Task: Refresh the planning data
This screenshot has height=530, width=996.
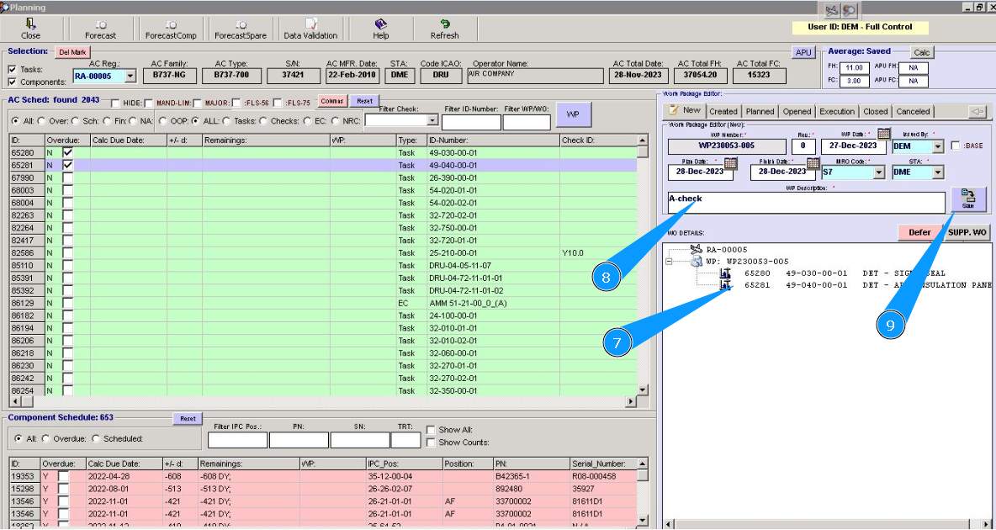Action: tap(444, 29)
